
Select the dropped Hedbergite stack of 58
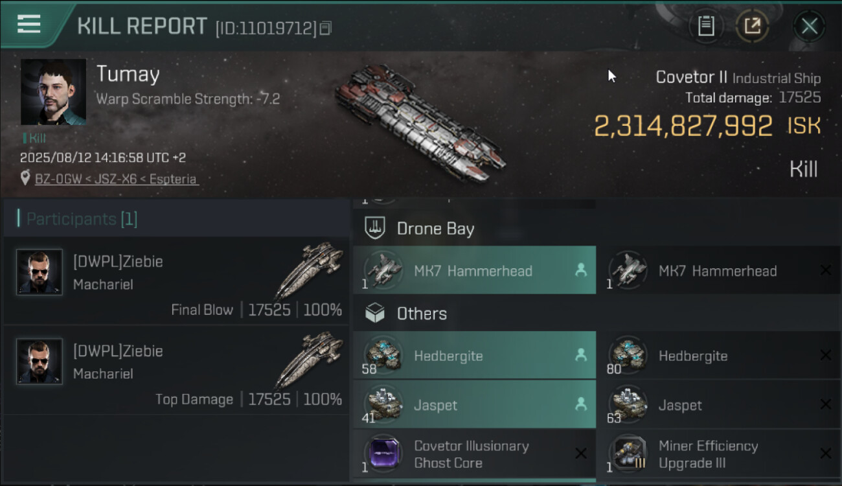coord(474,356)
